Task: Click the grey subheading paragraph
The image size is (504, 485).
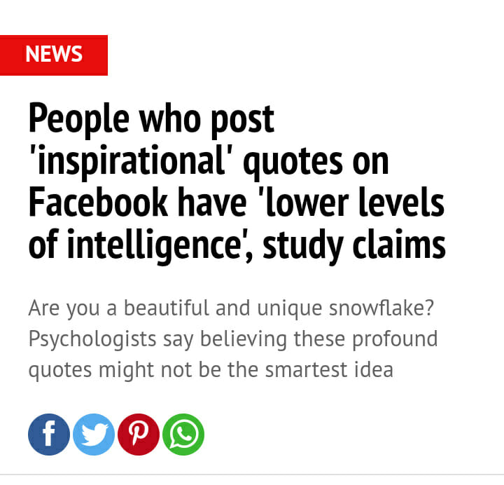Action: pyautogui.click(x=232, y=339)
